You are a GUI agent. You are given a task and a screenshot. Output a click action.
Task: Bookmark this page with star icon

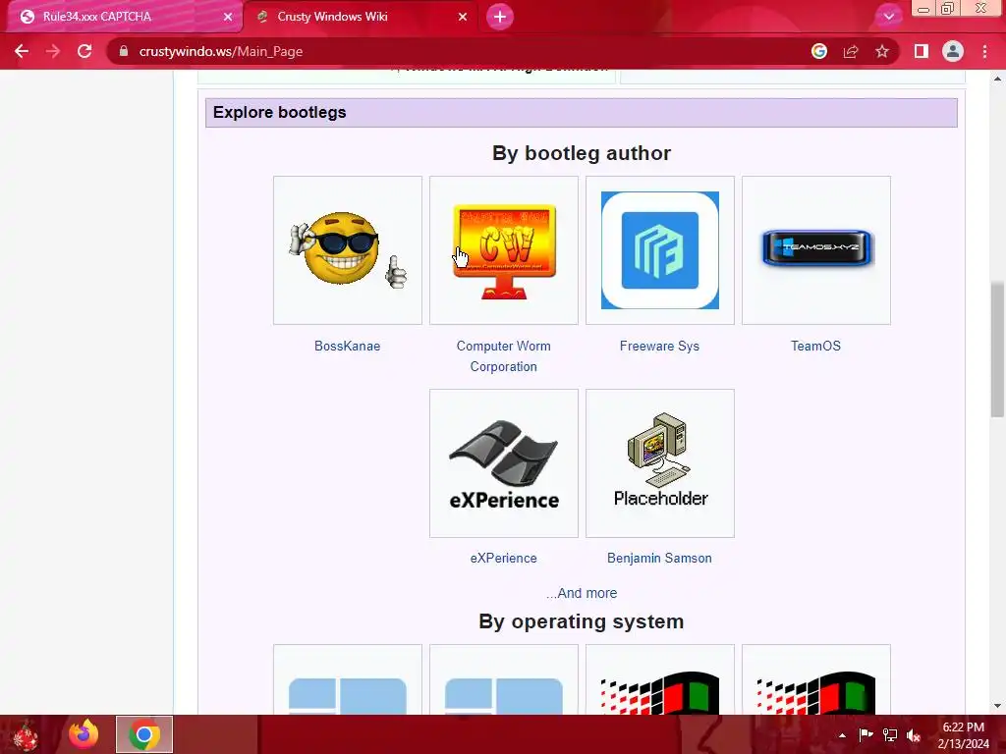pos(882,51)
